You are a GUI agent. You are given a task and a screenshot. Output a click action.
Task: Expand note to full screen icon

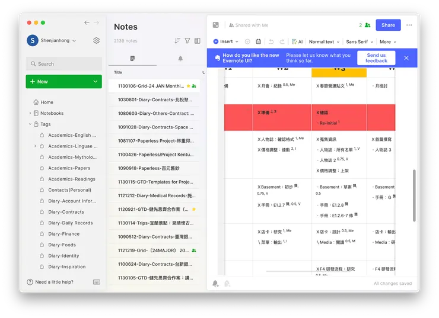215,25
